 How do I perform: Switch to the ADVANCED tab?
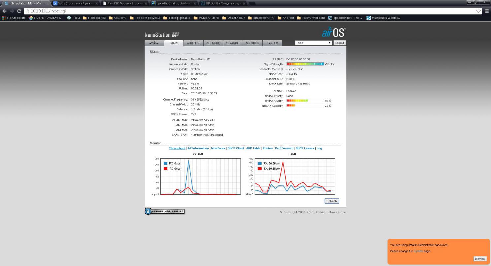pos(233,43)
